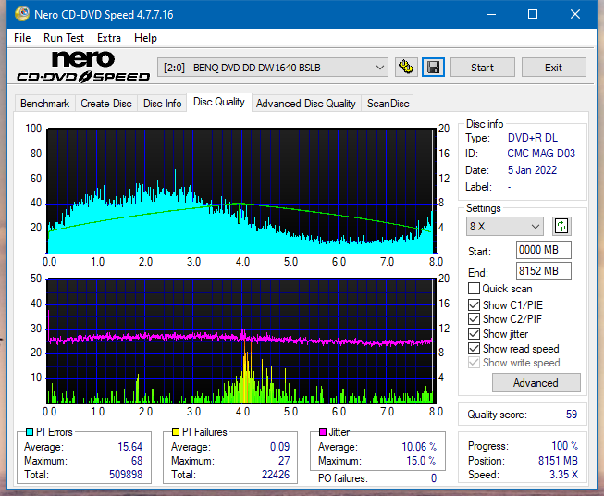Uncheck Show jitter option
604x496 pixels.
(474, 334)
